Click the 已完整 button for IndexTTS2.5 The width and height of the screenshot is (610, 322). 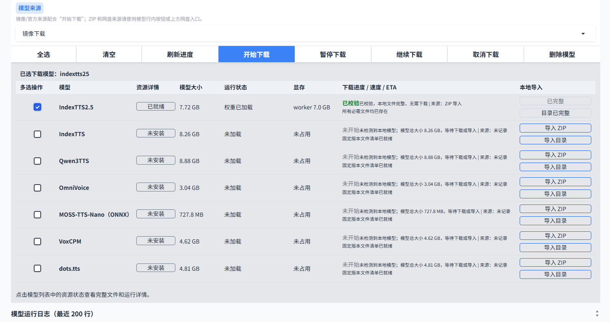click(555, 101)
